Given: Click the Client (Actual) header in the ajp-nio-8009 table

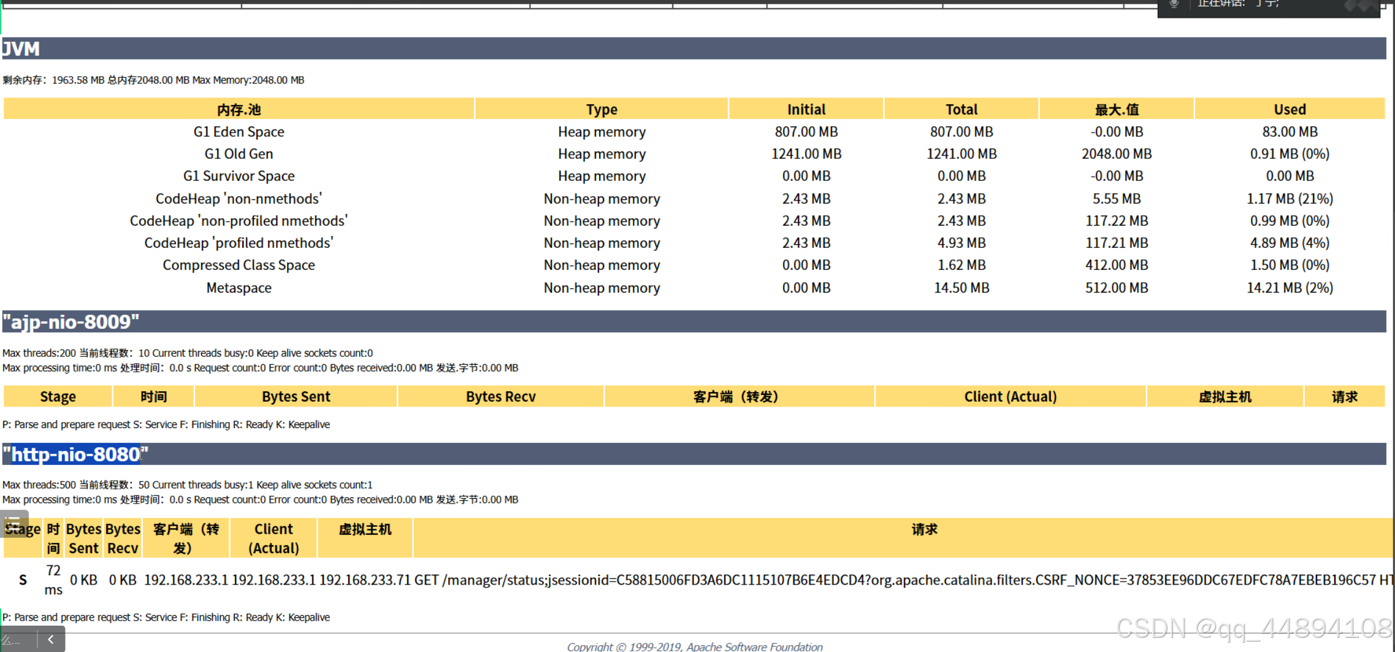Looking at the screenshot, I should 1011,397.
